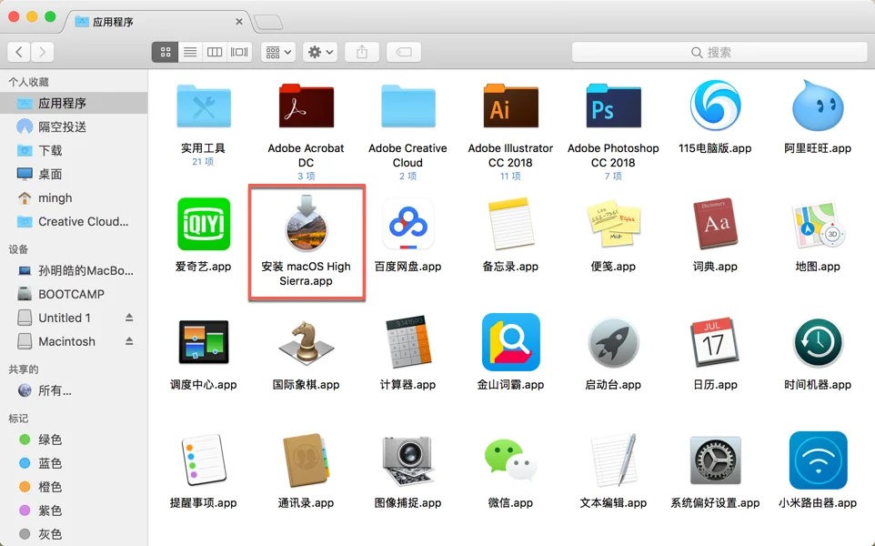The height and width of the screenshot is (546, 875).
Task: Go forward with the right arrow
Action: (x=43, y=52)
